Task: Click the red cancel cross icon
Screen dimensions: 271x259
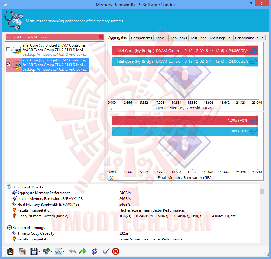Action: [116, 251]
